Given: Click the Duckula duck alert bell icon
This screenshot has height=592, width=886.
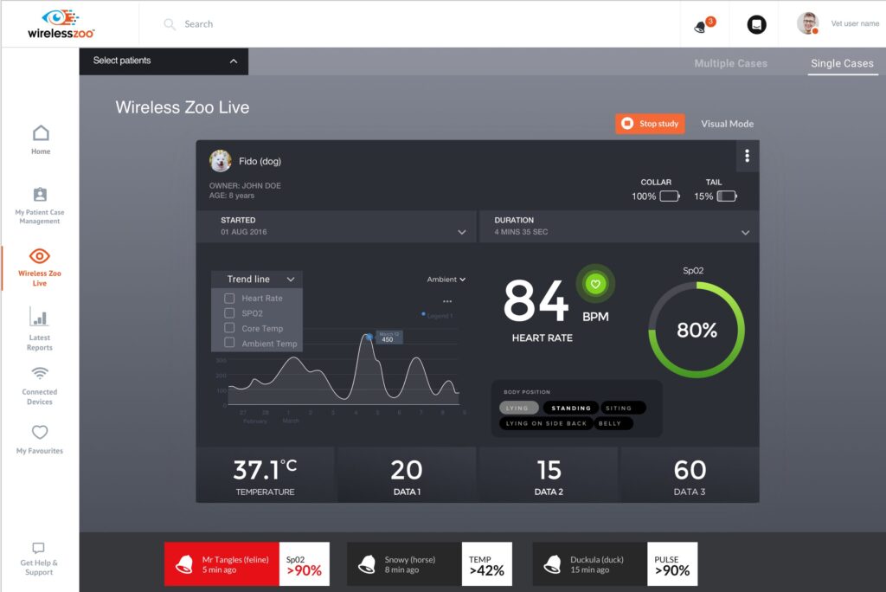Looking at the screenshot, I should [x=552, y=563].
